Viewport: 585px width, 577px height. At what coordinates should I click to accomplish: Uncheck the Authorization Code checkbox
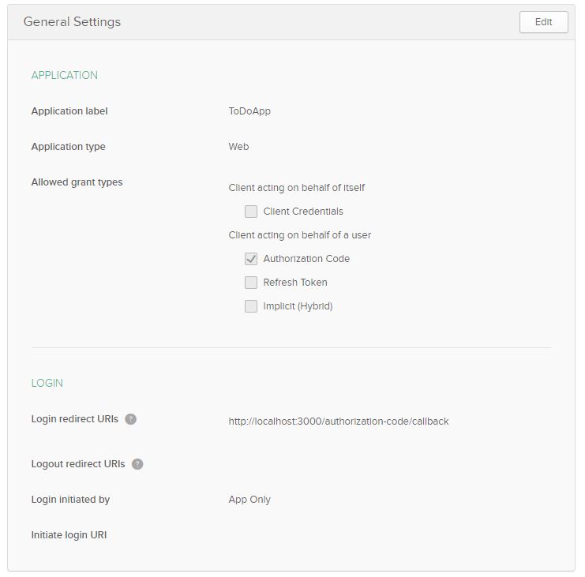click(251, 259)
